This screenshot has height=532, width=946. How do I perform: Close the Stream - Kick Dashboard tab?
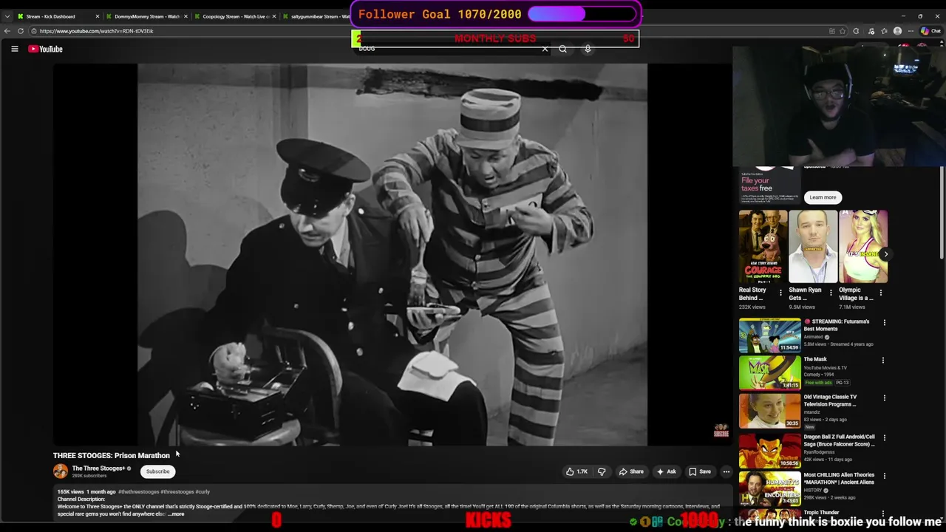pyautogui.click(x=97, y=16)
